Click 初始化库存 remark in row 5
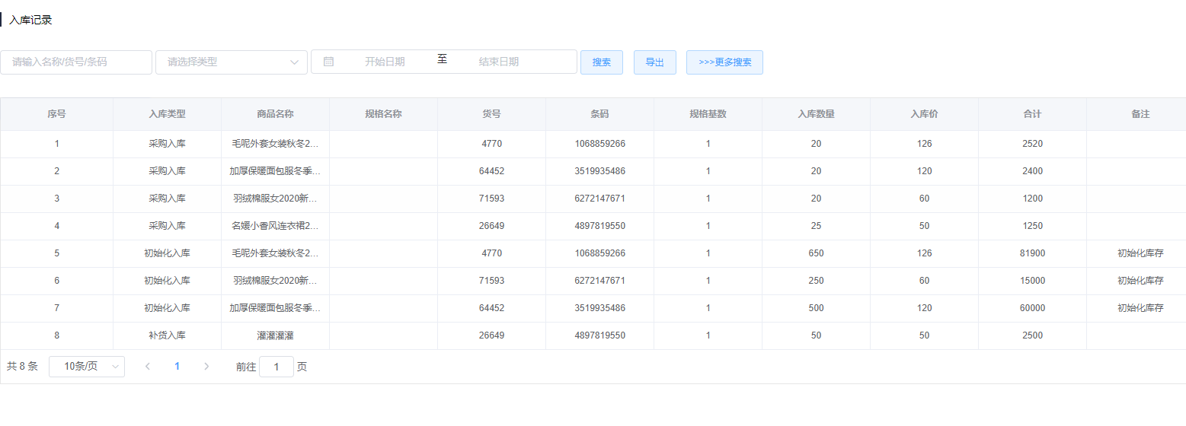The width and height of the screenshot is (1186, 426). pyautogui.click(x=1141, y=253)
